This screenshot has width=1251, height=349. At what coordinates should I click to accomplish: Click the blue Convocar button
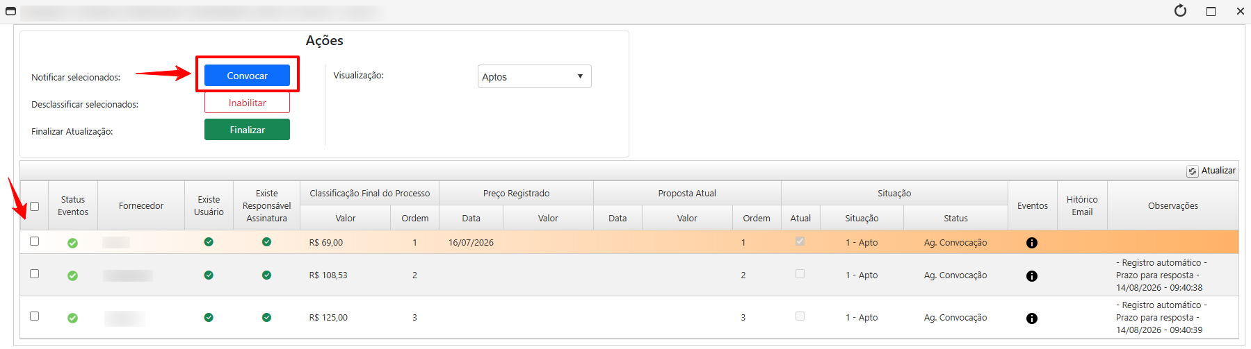[247, 76]
